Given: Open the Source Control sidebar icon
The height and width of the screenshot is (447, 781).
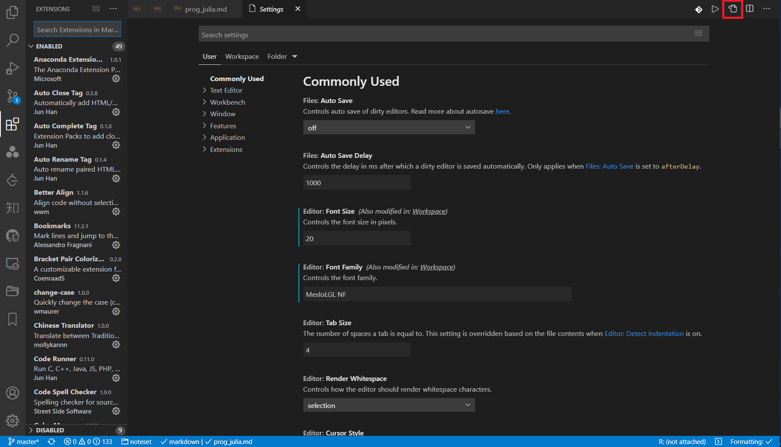Looking at the screenshot, I should tap(12, 96).
